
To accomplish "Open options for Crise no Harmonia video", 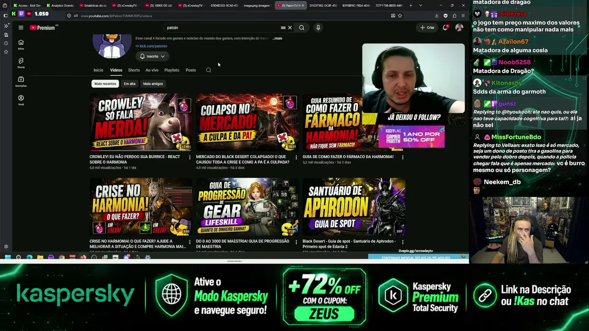I will point(190,242).
